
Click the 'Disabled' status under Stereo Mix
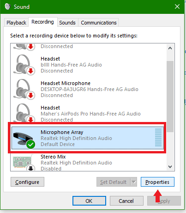coord(51,169)
